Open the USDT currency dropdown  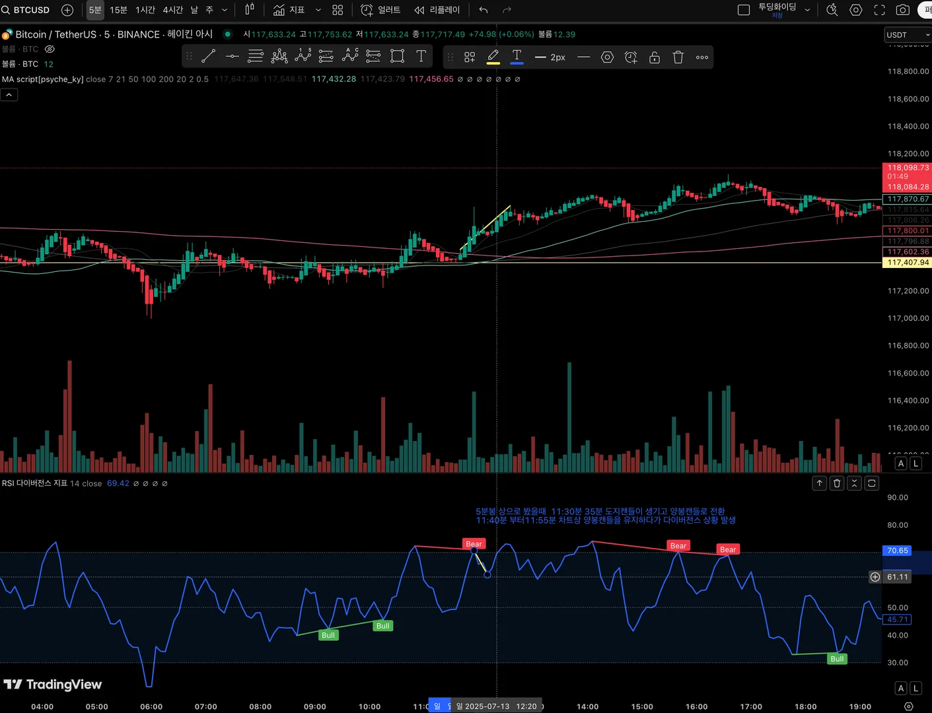click(x=908, y=35)
